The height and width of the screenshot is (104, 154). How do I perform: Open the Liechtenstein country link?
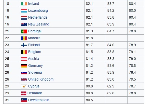39,100
